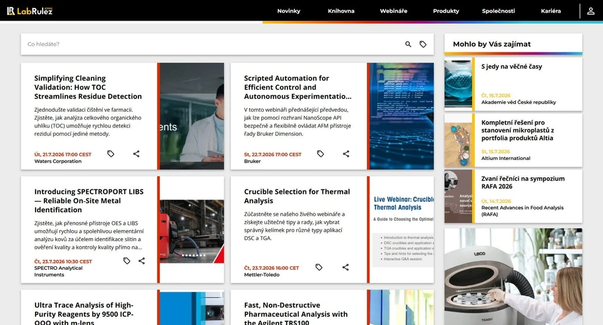Viewport: 603px width, 325px height.
Task: Select Kariéra in the navigation bar
Action: point(550,11)
